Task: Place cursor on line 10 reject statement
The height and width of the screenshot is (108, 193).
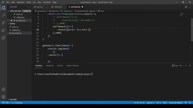Action: click(x=74, y=30)
